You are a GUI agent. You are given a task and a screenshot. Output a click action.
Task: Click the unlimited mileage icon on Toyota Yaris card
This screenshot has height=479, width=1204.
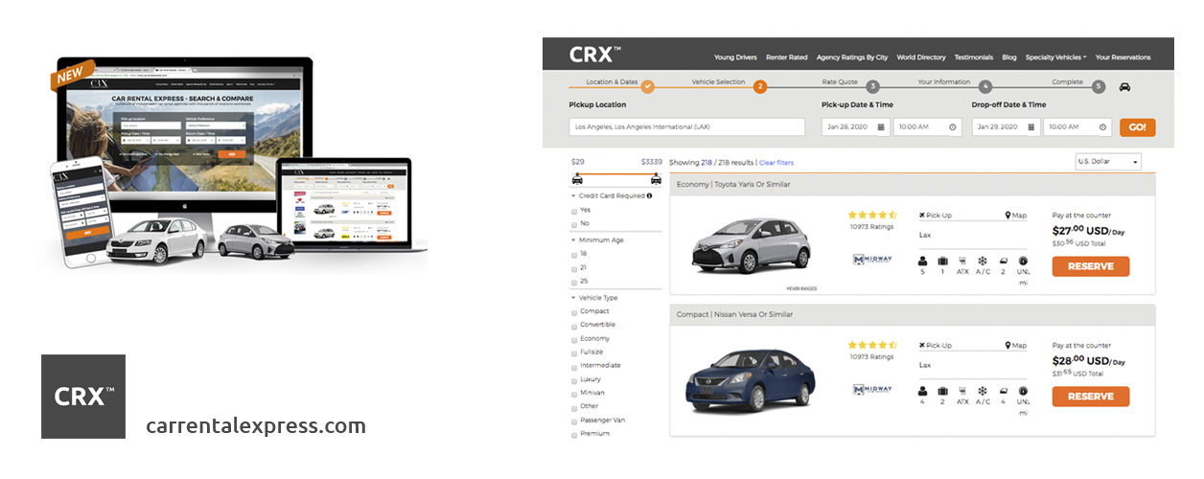point(1023,261)
